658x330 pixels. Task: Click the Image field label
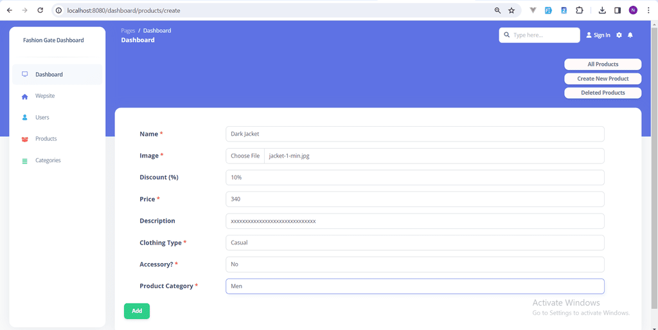(152, 156)
